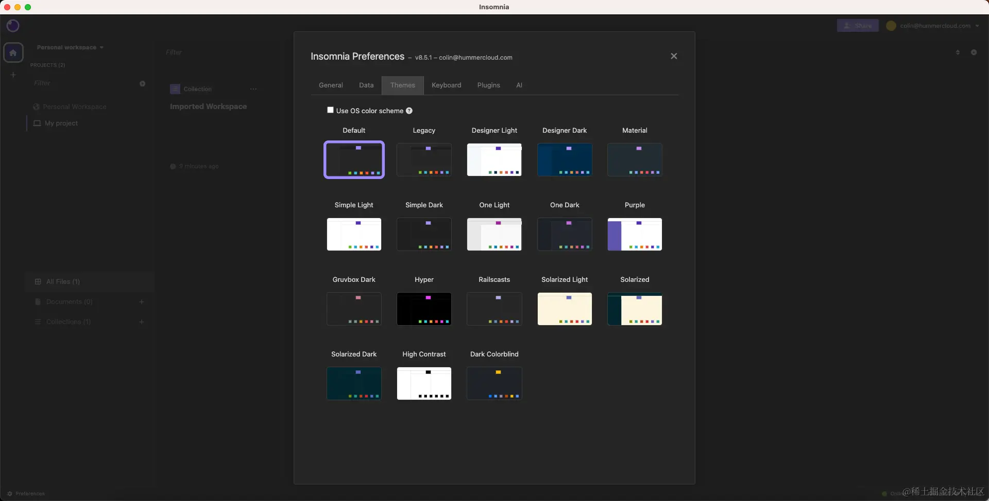Viewport: 989px width, 501px height.
Task: Click the projects Filter input field
Action: click(x=82, y=83)
